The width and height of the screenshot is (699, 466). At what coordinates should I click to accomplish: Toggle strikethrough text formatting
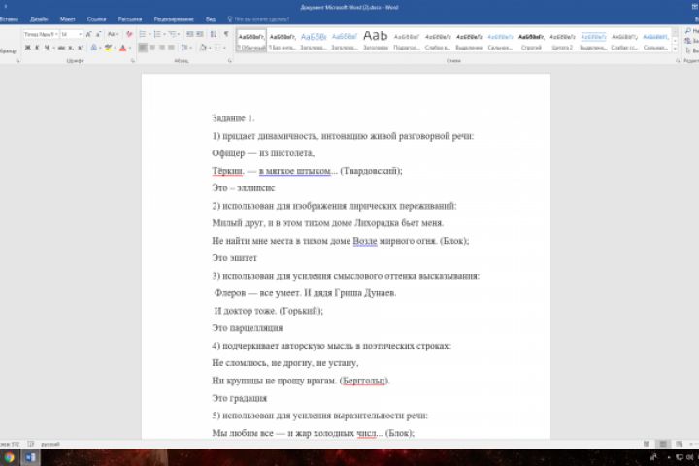pos(61,48)
